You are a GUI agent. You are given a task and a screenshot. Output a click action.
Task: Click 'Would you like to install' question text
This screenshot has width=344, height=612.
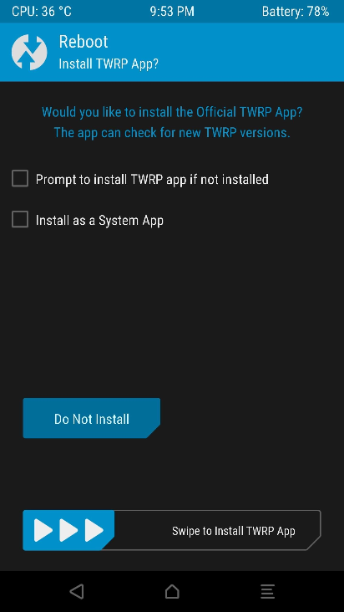click(x=172, y=112)
